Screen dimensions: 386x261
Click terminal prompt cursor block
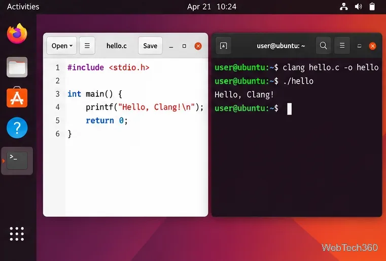[x=290, y=109]
